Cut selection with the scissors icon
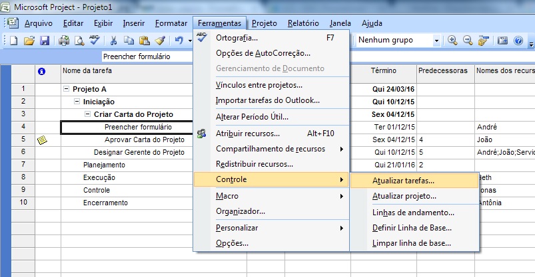This screenshot has width=535, height=277. pos(113,41)
